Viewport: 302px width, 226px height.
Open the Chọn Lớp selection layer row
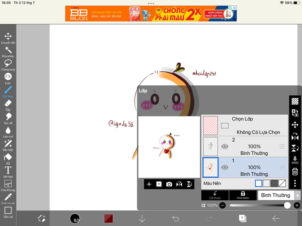(x=245, y=125)
